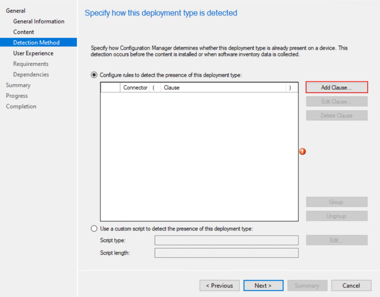Cancel the deployment type wizard

pyautogui.click(x=351, y=285)
